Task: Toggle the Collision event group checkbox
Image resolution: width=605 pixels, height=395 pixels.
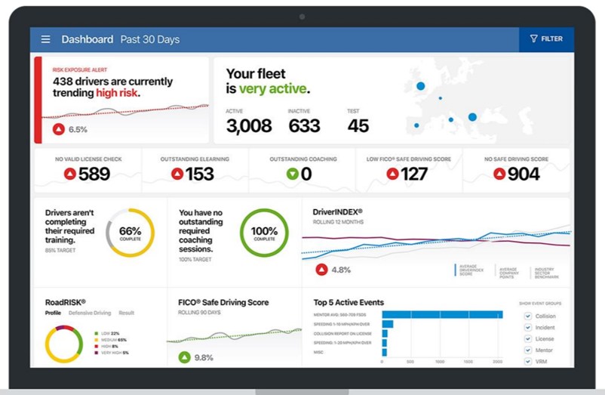Action: tap(528, 316)
